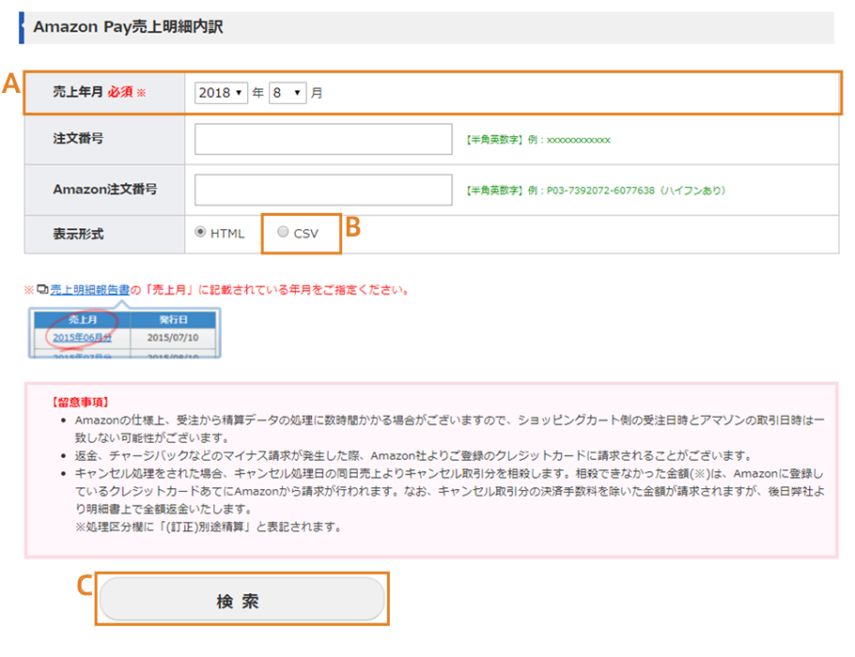Image resolution: width=855 pixels, height=657 pixels.
Task: Click the 【留意事項】 notice heading
Action: (x=80, y=402)
